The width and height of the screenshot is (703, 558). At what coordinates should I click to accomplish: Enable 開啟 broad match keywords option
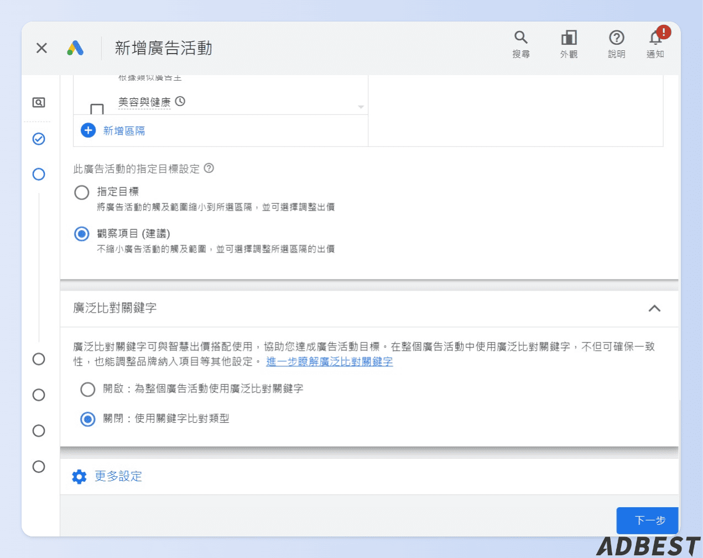point(87,389)
